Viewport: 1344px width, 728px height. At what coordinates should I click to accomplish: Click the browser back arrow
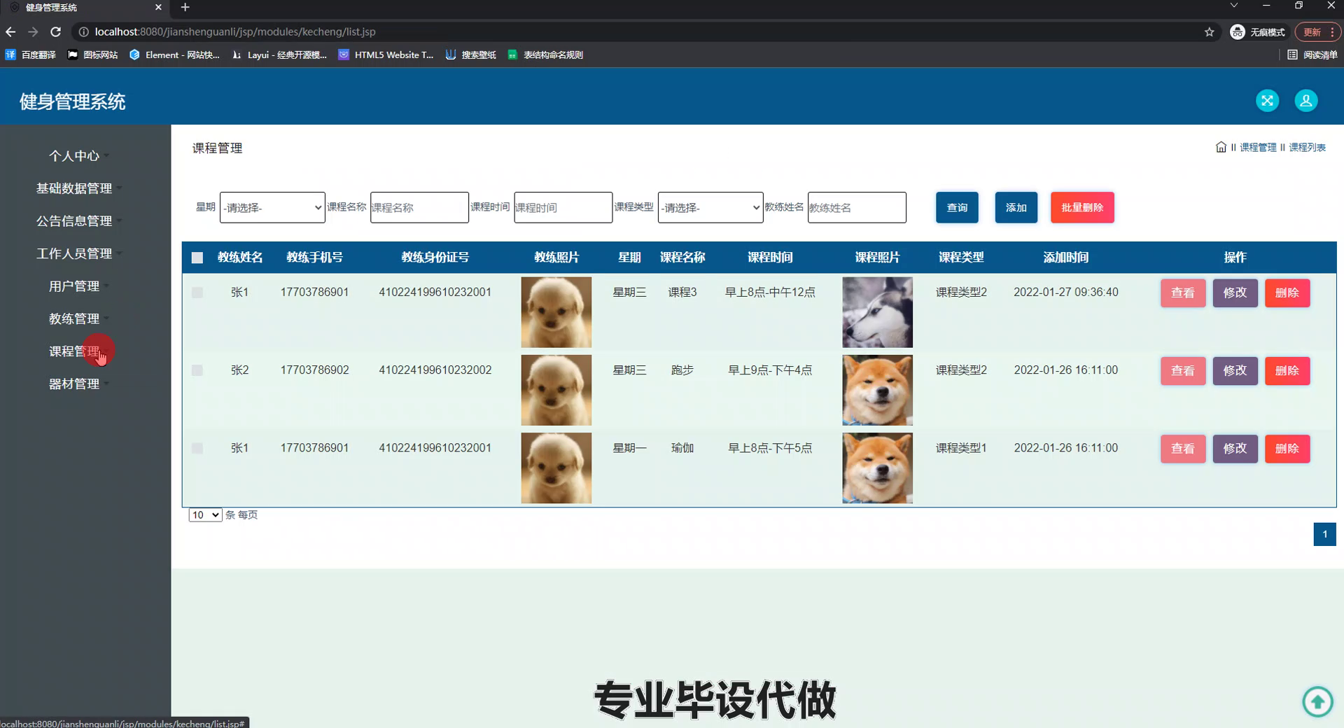click(10, 31)
